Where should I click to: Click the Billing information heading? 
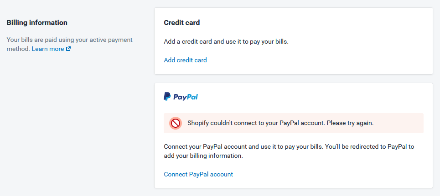point(37,23)
